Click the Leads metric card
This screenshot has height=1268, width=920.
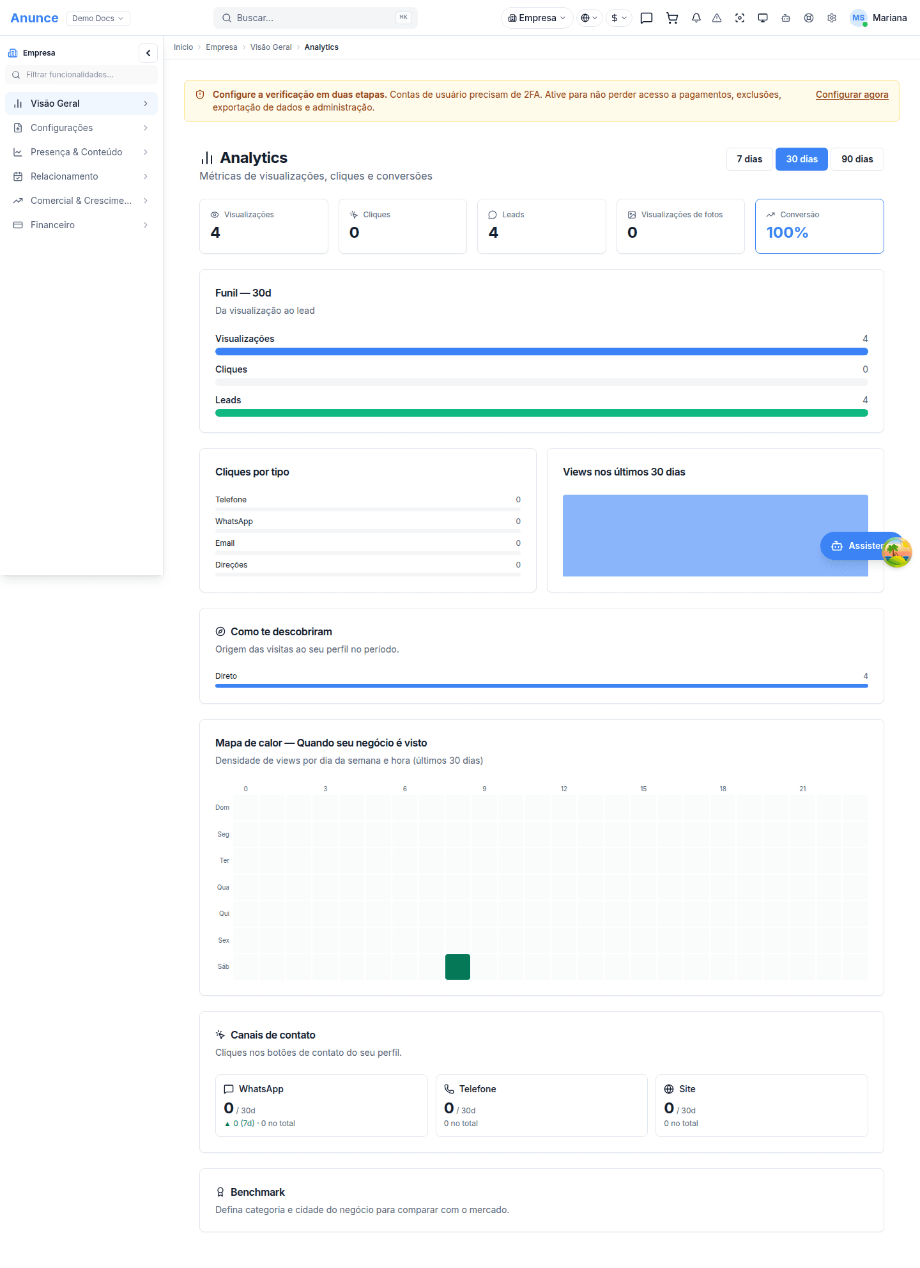[x=542, y=226]
